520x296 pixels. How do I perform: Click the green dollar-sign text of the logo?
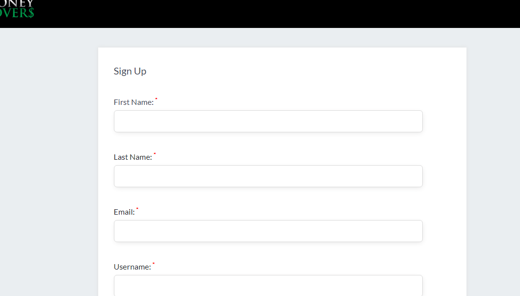point(17,13)
